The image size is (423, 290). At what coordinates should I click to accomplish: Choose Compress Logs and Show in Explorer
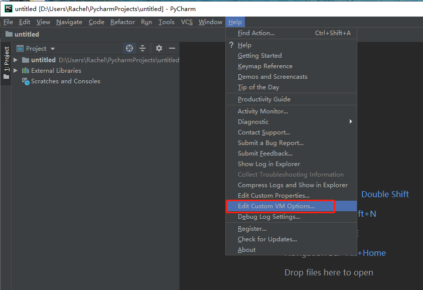(292, 185)
